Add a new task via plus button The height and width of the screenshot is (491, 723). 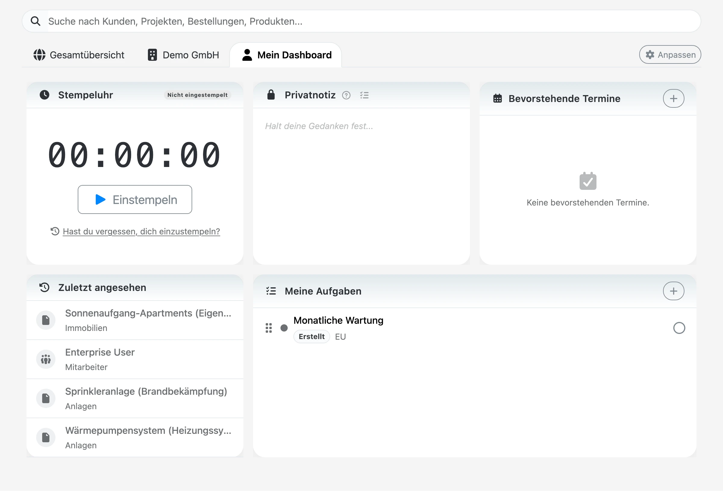(674, 291)
